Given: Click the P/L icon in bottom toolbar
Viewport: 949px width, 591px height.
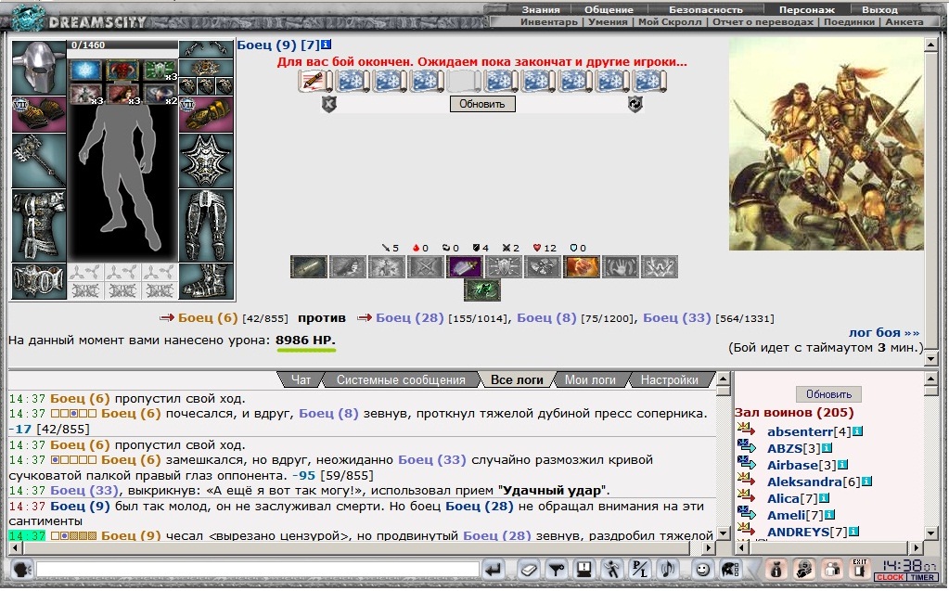Looking at the screenshot, I should tap(640, 570).
